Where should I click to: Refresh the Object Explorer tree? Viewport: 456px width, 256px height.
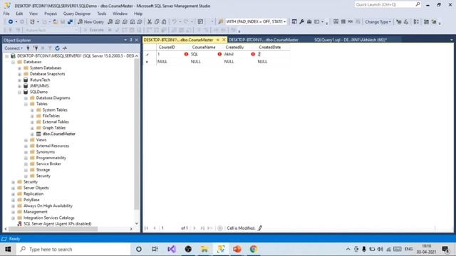point(57,48)
